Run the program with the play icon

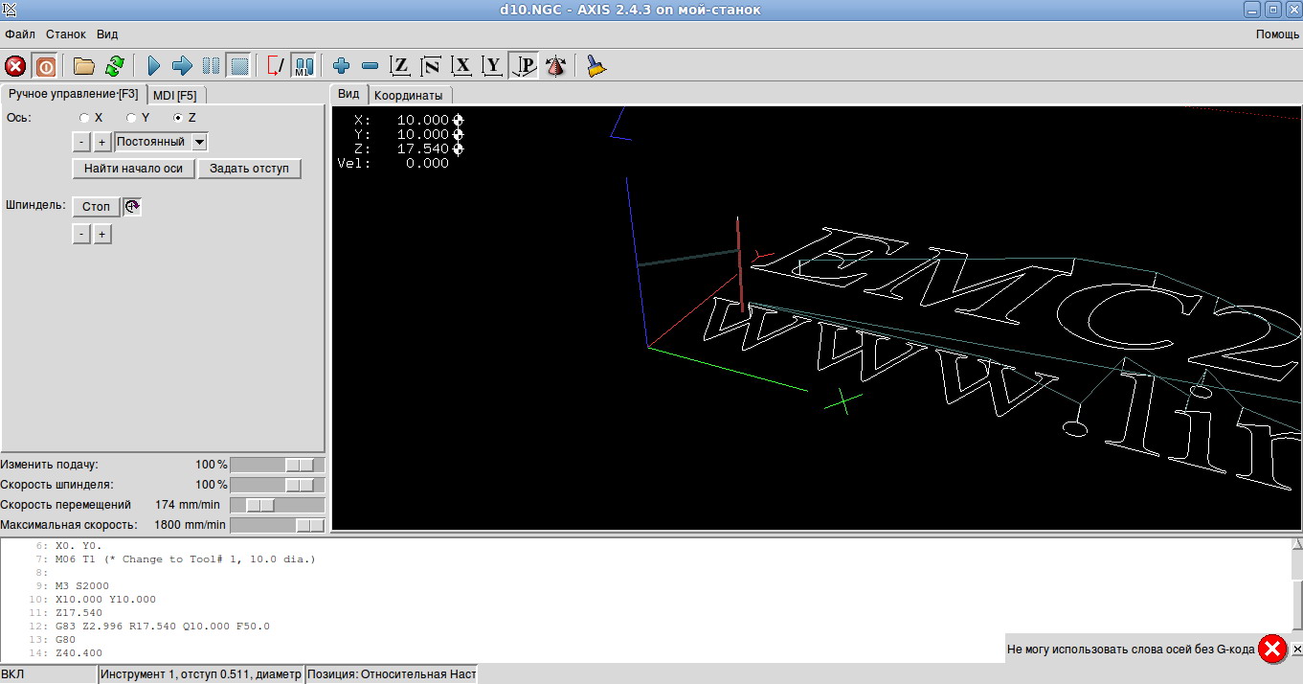pos(153,66)
